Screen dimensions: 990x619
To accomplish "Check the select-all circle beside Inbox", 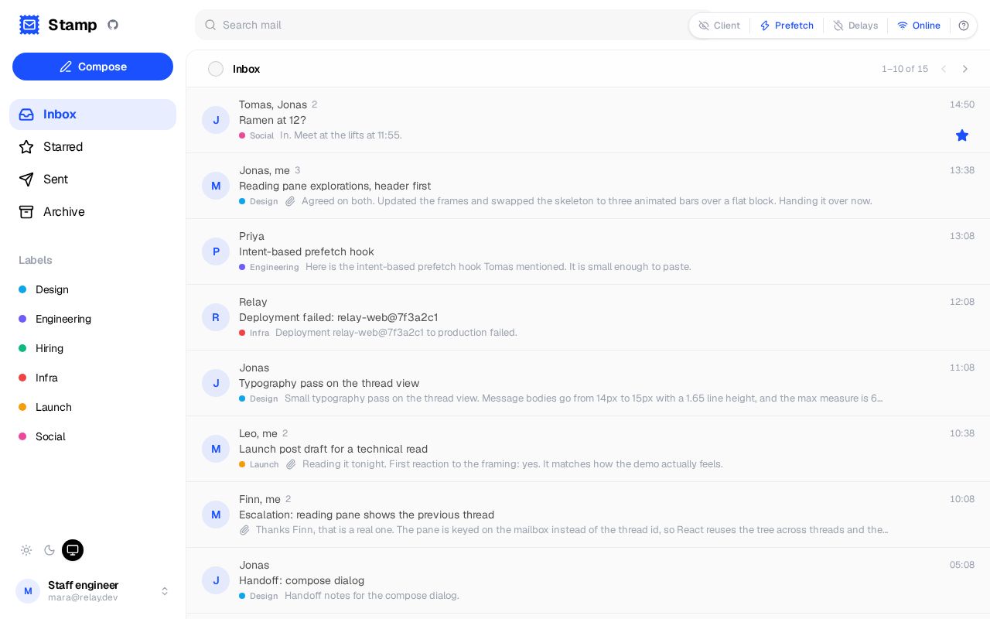I will click(216, 69).
